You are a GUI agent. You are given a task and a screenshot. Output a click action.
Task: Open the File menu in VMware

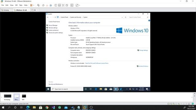[2, 5]
